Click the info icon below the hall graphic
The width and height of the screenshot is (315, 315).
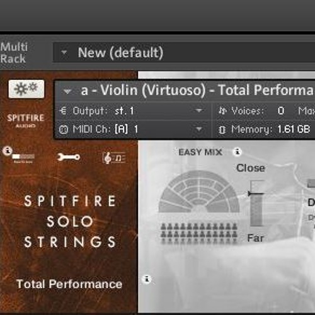[147, 279]
